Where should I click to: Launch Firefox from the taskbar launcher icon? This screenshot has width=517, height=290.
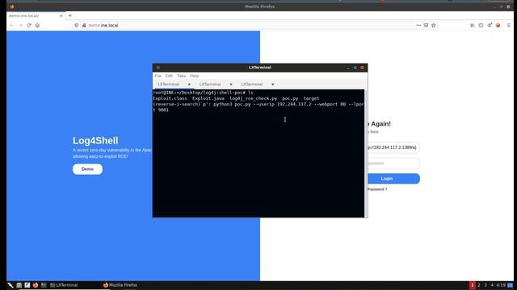coord(36,285)
